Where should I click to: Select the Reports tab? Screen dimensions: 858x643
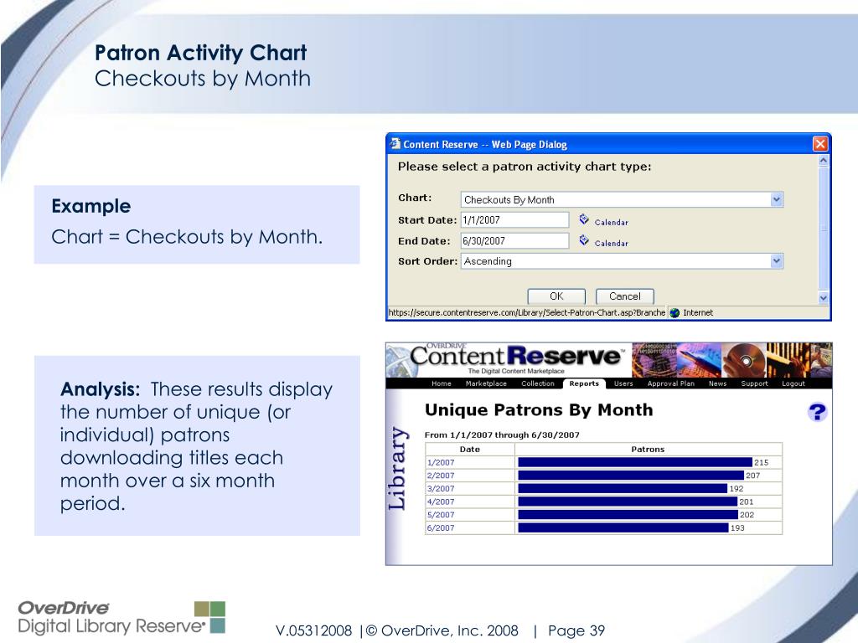(584, 383)
